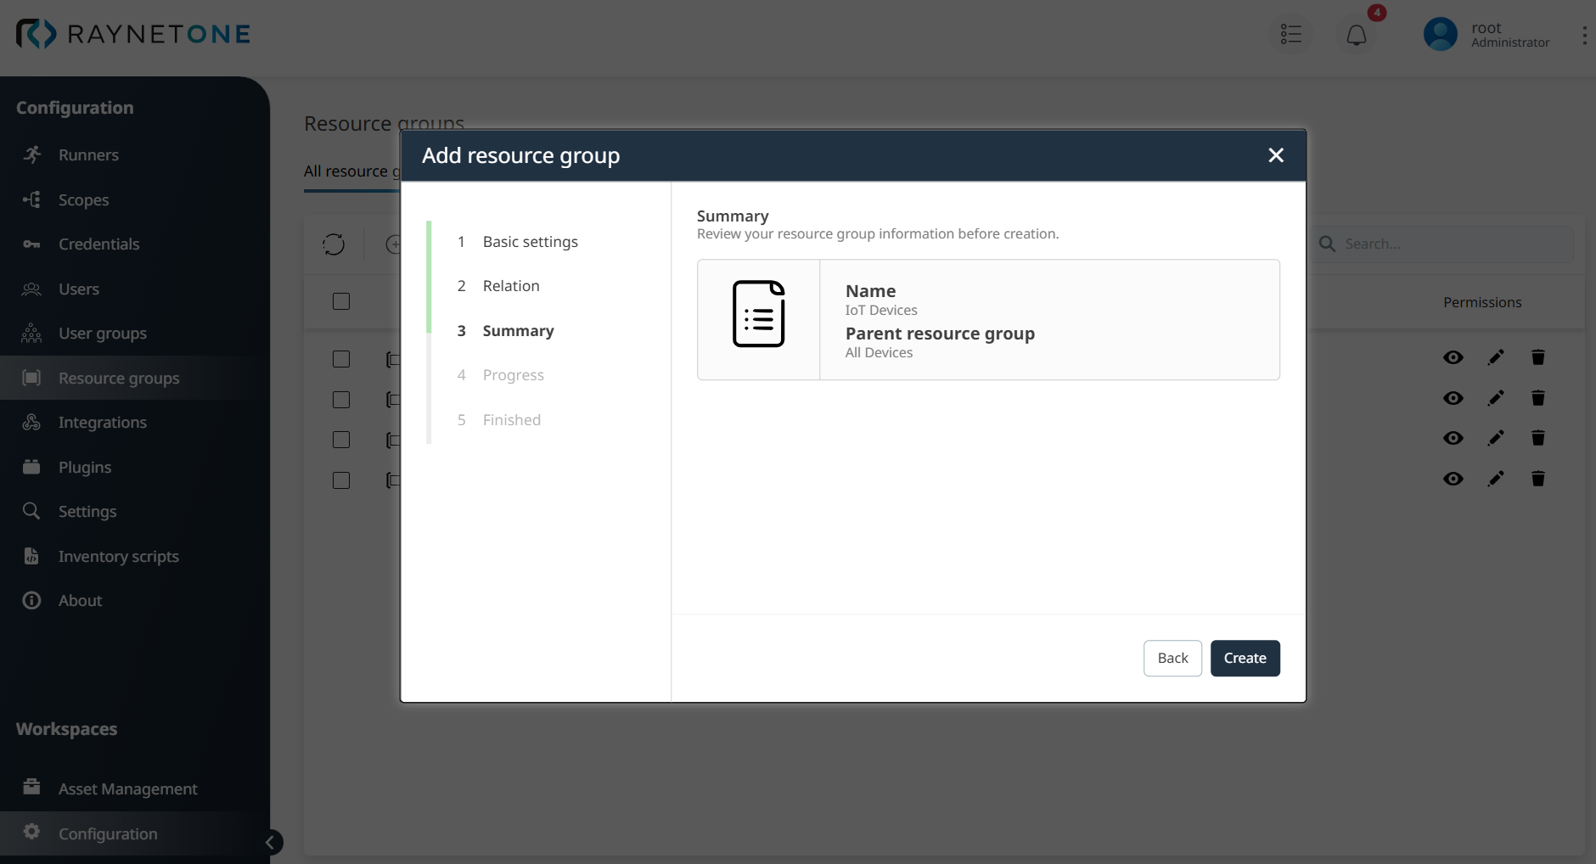Switch to the Asset Management workspace
Viewport: 1596px width, 864px height.
(x=127, y=788)
